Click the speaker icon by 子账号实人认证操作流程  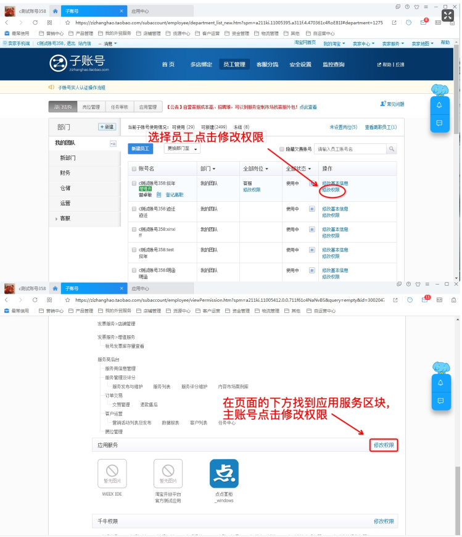point(51,87)
